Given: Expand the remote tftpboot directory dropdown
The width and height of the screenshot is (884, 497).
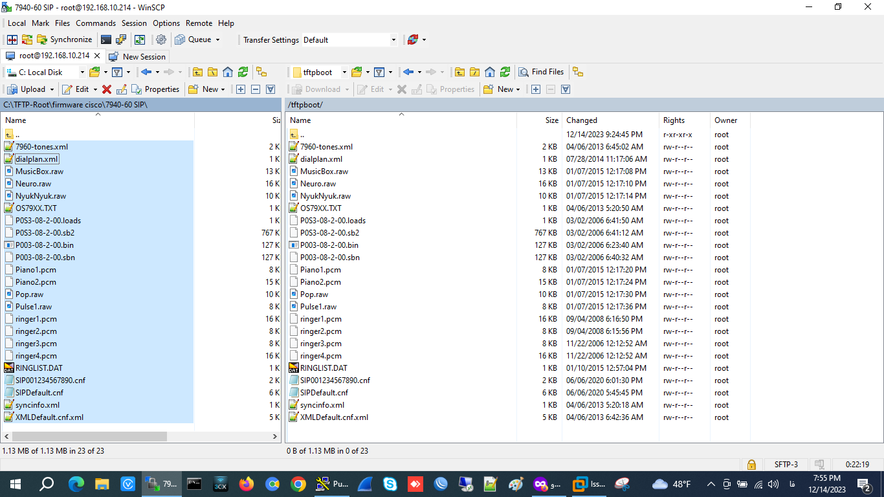Looking at the screenshot, I should [344, 72].
